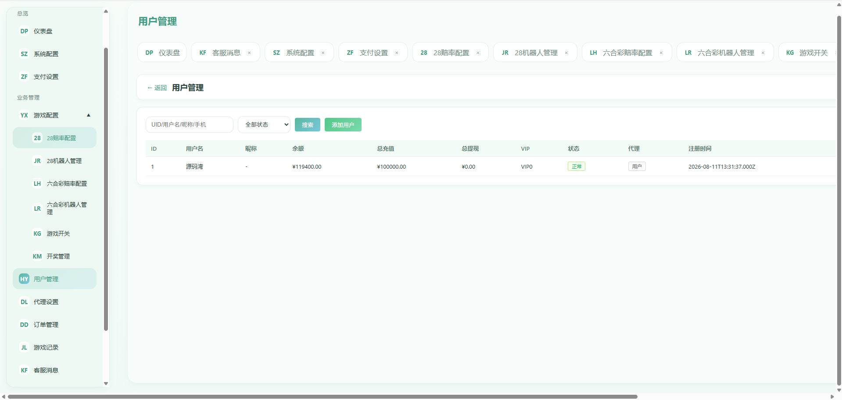Close the 六合彩机器人管理 tab
Image resolution: width=842 pixels, height=400 pixels.
tap(763, 53)
